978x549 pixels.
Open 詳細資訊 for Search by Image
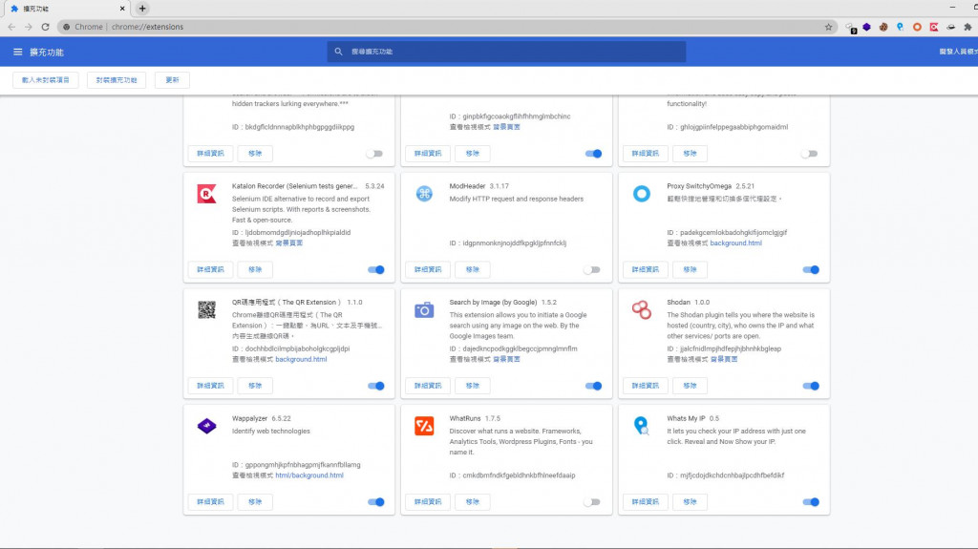coord(428,386)
